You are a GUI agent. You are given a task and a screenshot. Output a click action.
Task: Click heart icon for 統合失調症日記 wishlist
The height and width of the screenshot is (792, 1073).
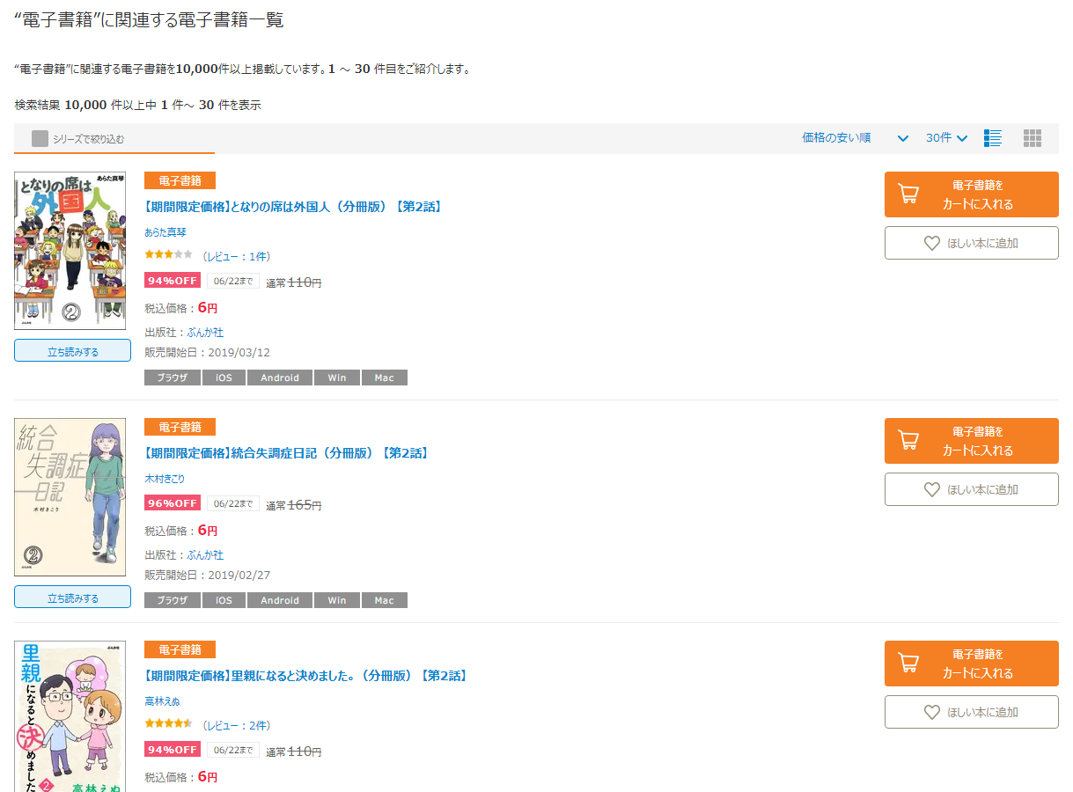tap(932, 490)
